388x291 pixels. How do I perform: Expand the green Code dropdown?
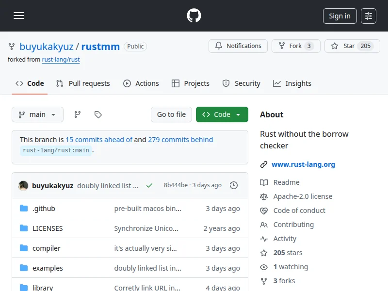[x=222, y=114]
